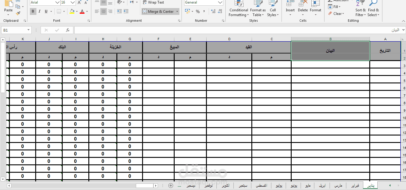This screenshot has width=406, height=190.
Task: Click Increase Decimal icon
Action: click(x=213, y=11)
